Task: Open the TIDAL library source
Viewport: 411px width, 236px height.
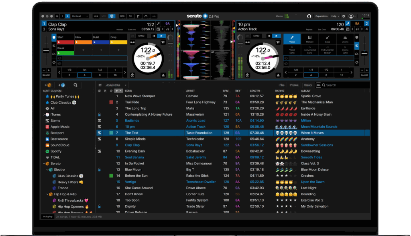Action: click(x=55, y=157)
